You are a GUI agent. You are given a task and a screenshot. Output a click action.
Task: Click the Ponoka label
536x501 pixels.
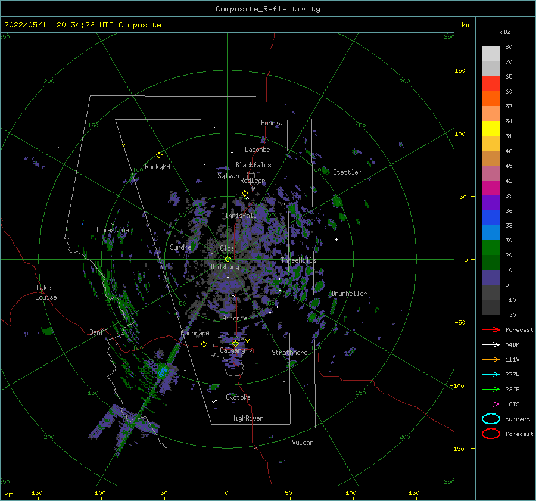(272, 123)
